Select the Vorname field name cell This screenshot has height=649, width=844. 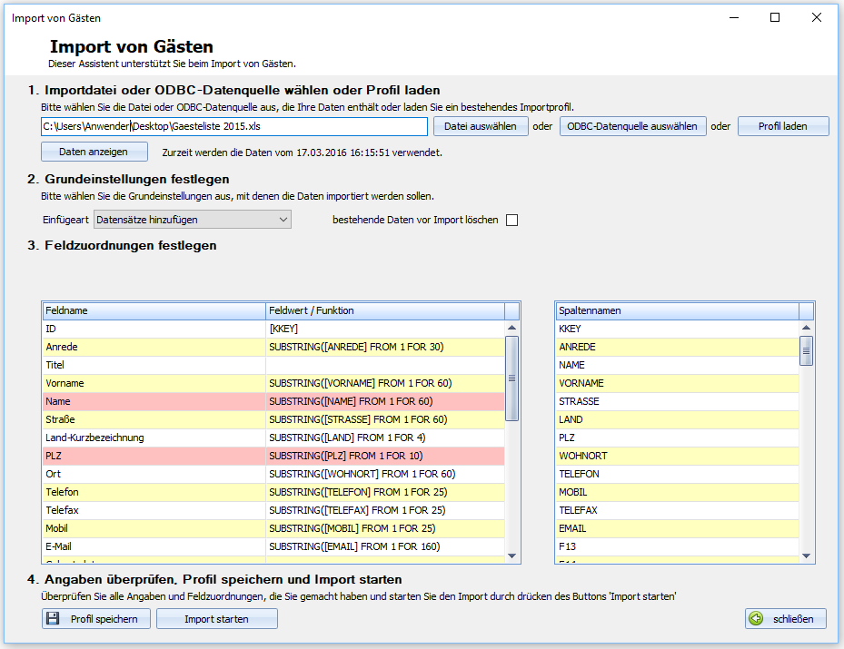[x=154, y=383]
